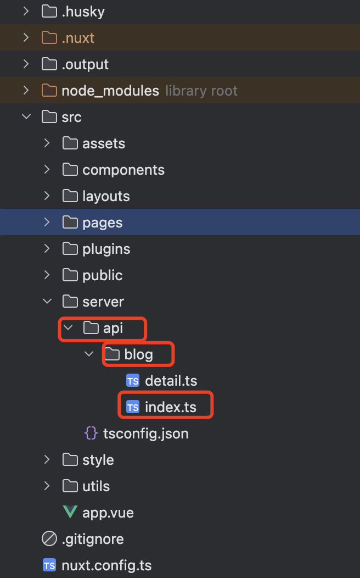
Task: Click the orange .nuxt folder icon
Action: 49,38
